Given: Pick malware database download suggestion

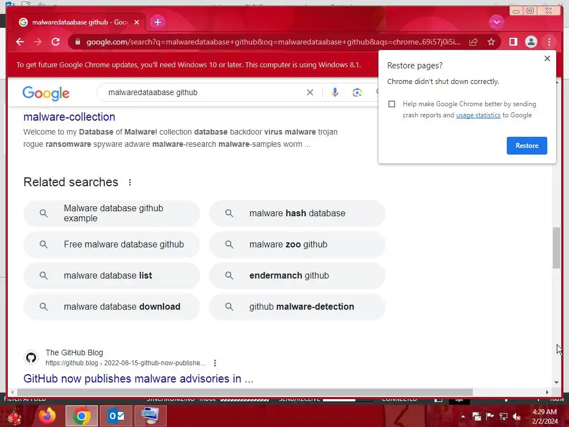Looking at the screenshot, I should (x=112, y=307).
